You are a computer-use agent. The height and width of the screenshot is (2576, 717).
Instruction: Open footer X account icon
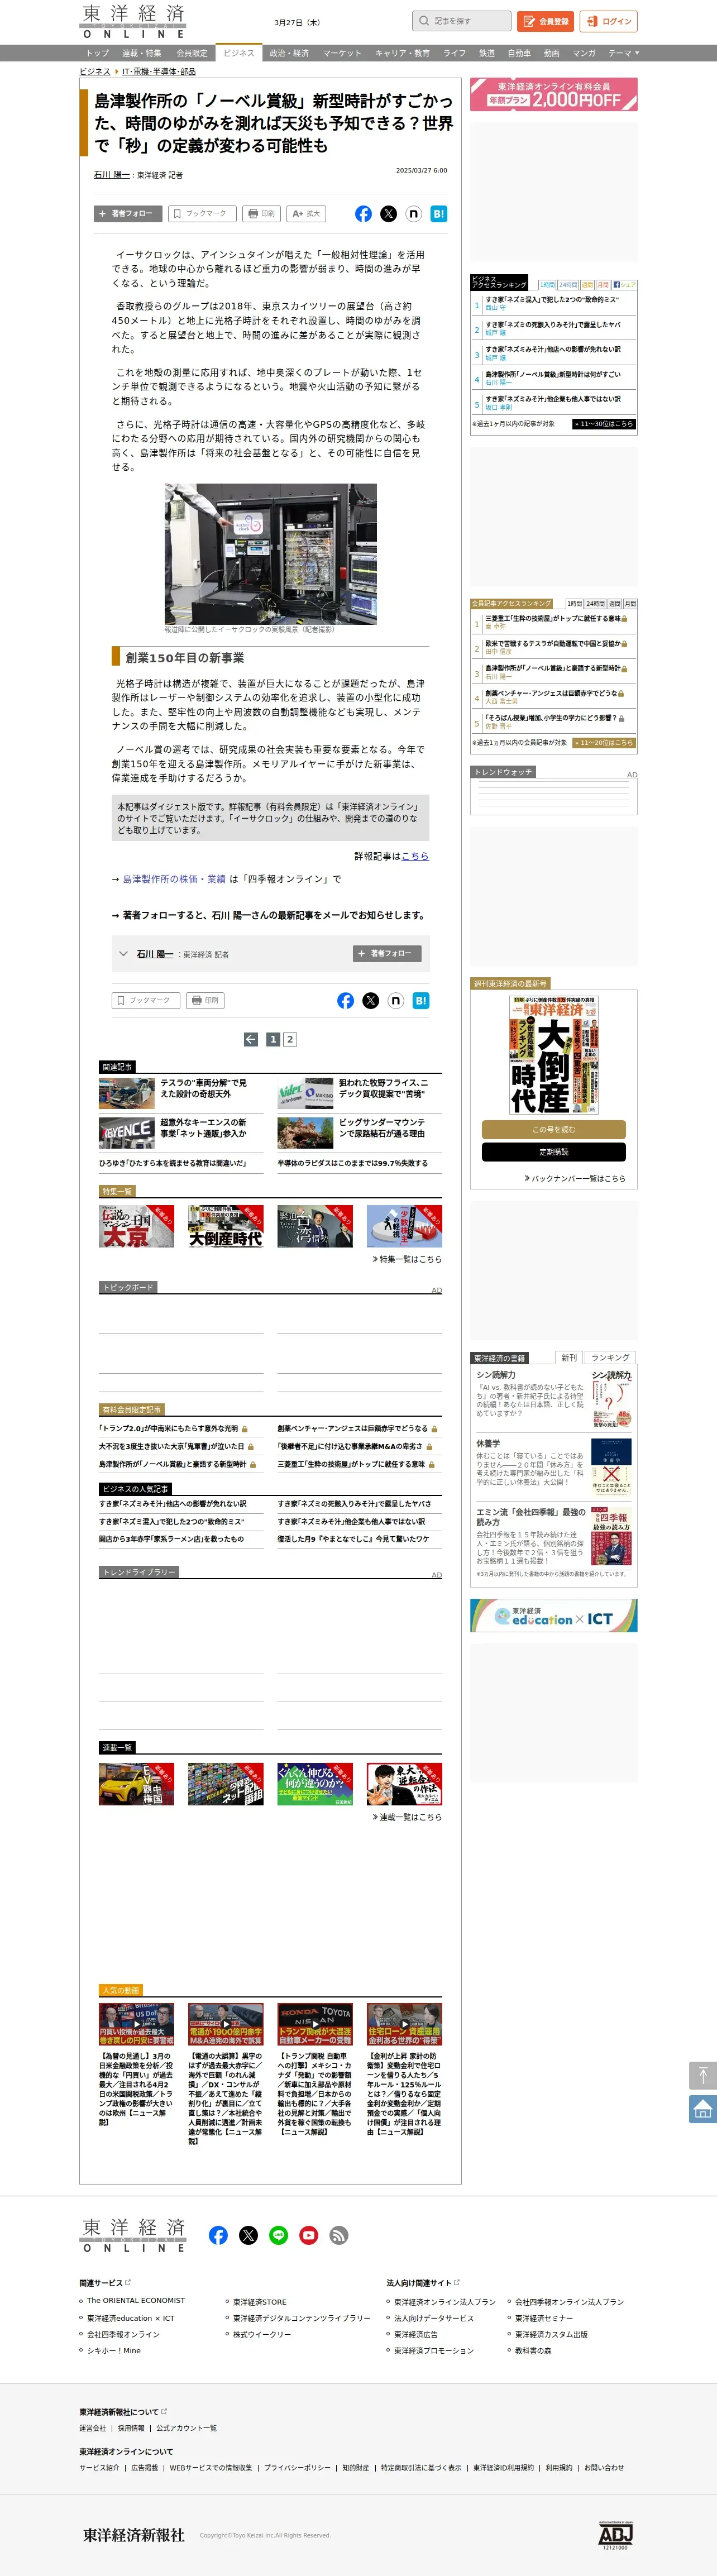(248, 2235)
